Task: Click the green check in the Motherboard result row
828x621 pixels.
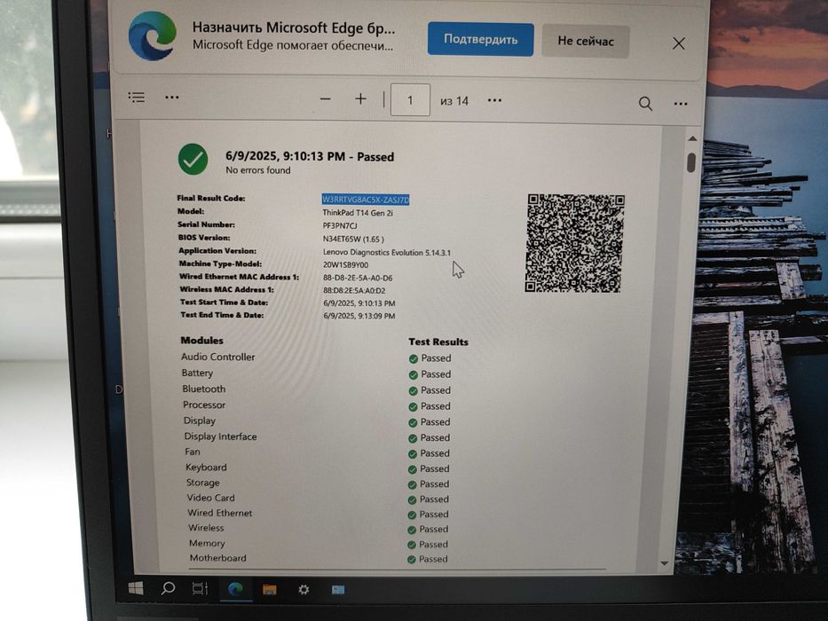Action: [412, 560]
